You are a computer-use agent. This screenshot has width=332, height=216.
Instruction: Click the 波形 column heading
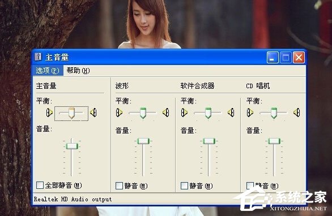pyautogui.click(x=122, y=86)
